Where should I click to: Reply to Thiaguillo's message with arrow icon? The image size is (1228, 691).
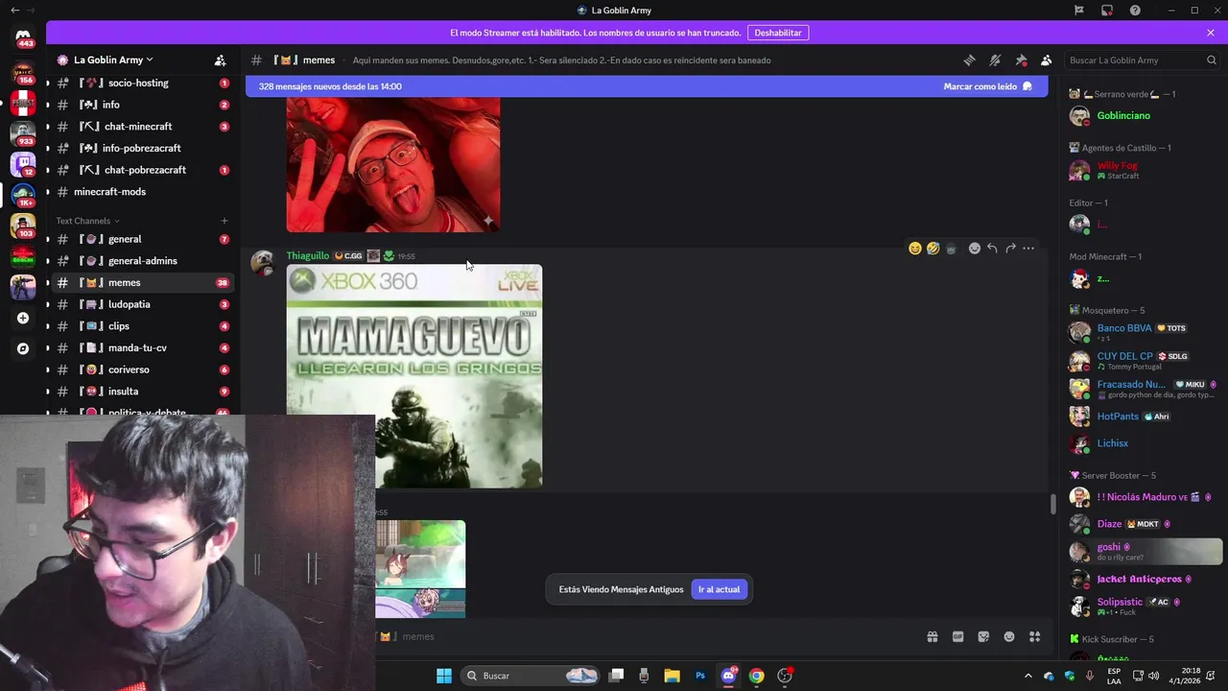(x=992, y=249)
